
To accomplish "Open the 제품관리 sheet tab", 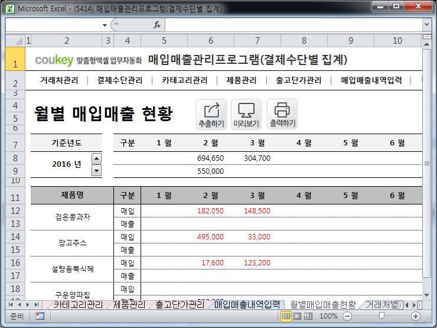I will click(x=129, y=304).
